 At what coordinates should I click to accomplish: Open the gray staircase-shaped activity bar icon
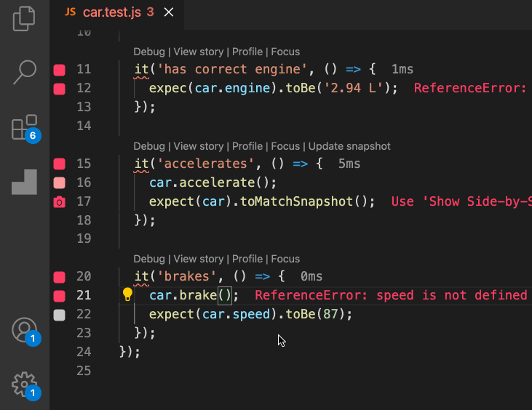pyautogui.click(x=25, y=182)
